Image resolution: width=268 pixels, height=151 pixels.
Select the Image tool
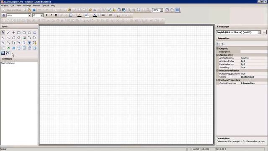click(24, 38)
